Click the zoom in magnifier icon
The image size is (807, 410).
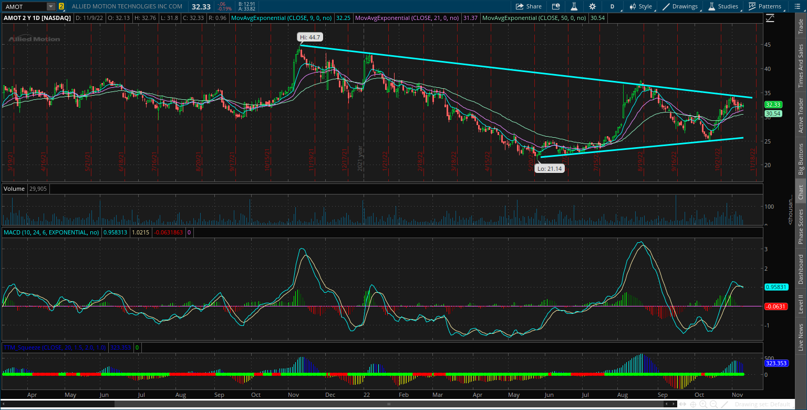point(703,404)
